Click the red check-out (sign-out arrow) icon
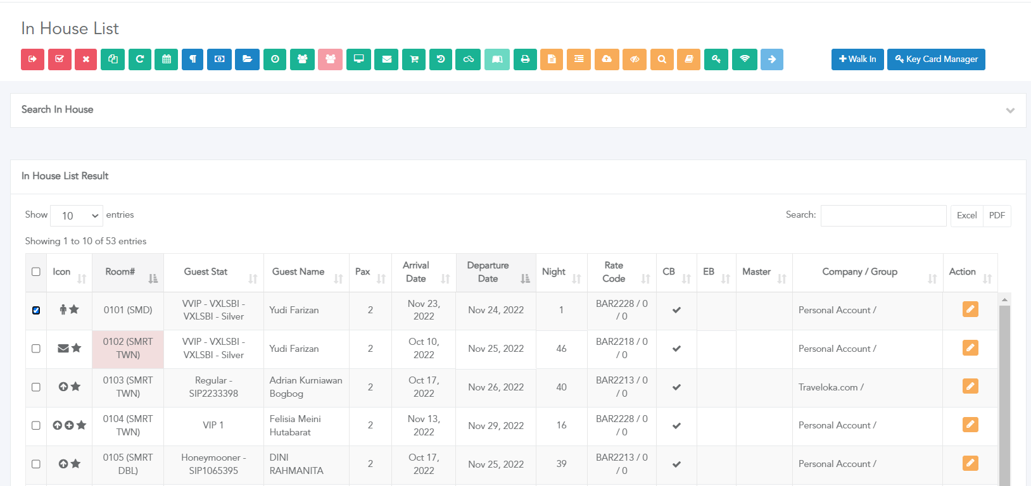Screen dimensions: 1031x486 click(32, 59)
